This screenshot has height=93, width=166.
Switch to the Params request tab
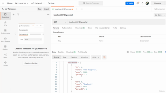[x=56, y=28]
